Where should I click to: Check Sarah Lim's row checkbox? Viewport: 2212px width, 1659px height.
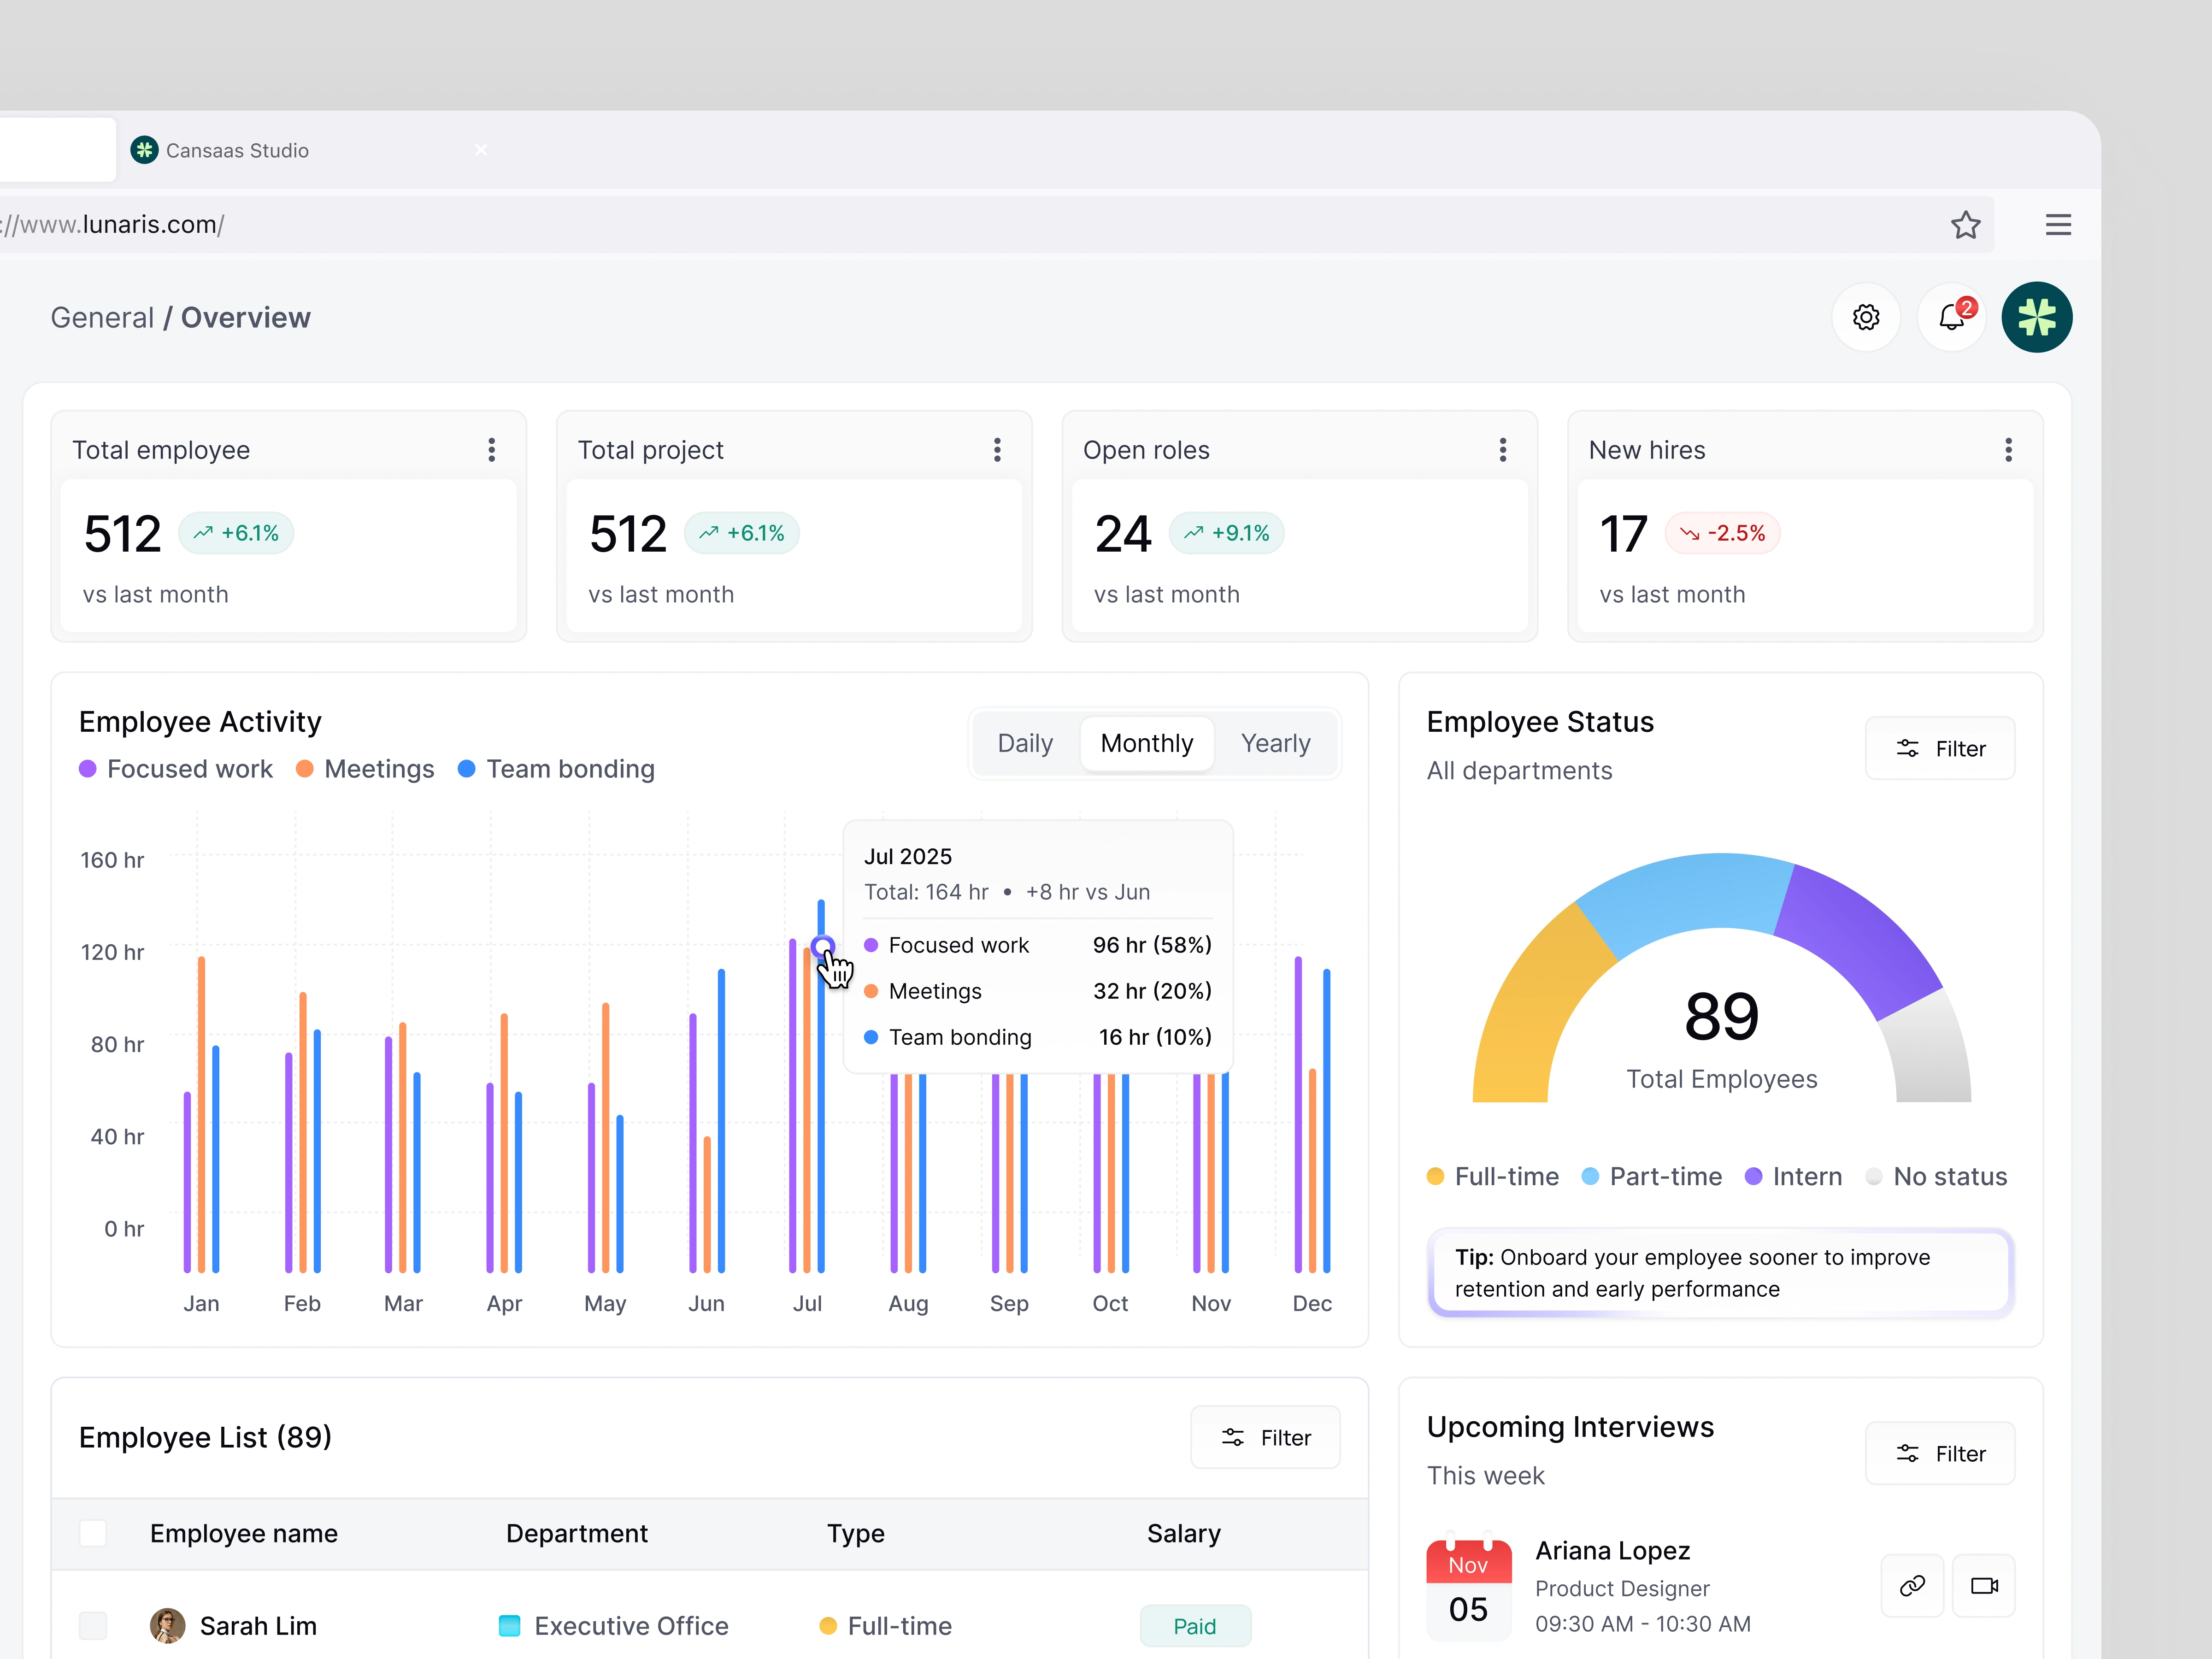[x=93, y=1625]
